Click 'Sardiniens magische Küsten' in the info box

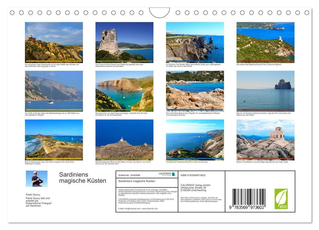coord(137,181)
